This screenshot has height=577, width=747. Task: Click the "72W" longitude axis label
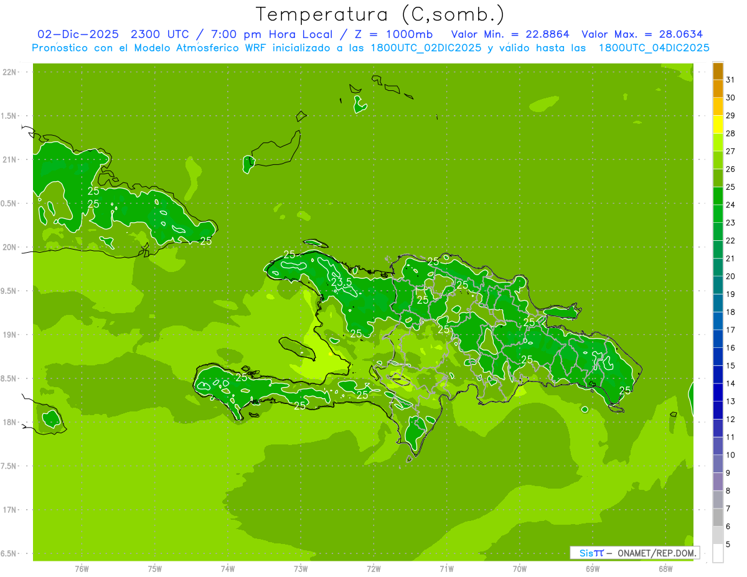tap(374, 569)
